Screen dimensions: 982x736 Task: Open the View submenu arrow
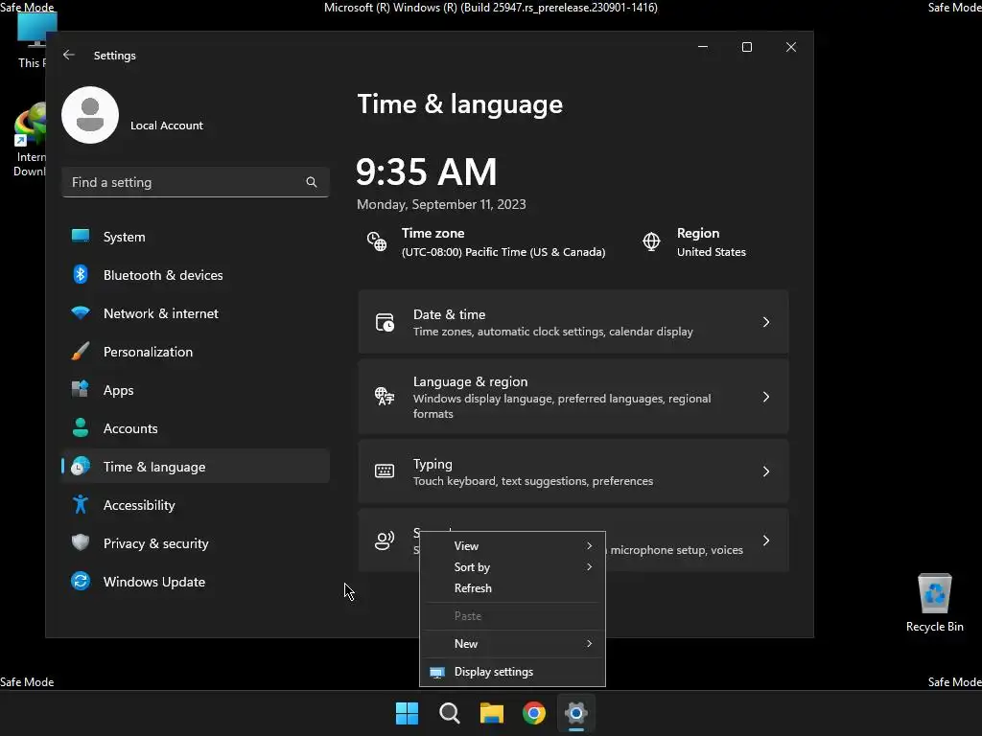590,545
